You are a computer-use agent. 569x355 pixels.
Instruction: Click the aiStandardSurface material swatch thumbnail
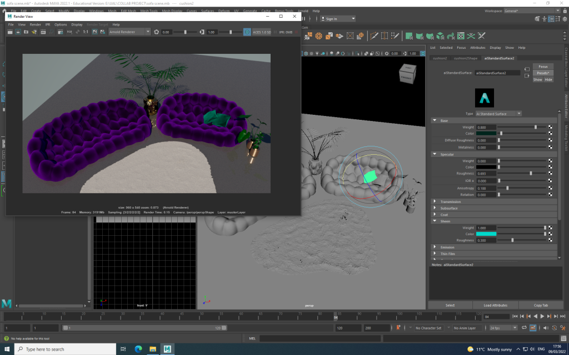coord(484,98)
